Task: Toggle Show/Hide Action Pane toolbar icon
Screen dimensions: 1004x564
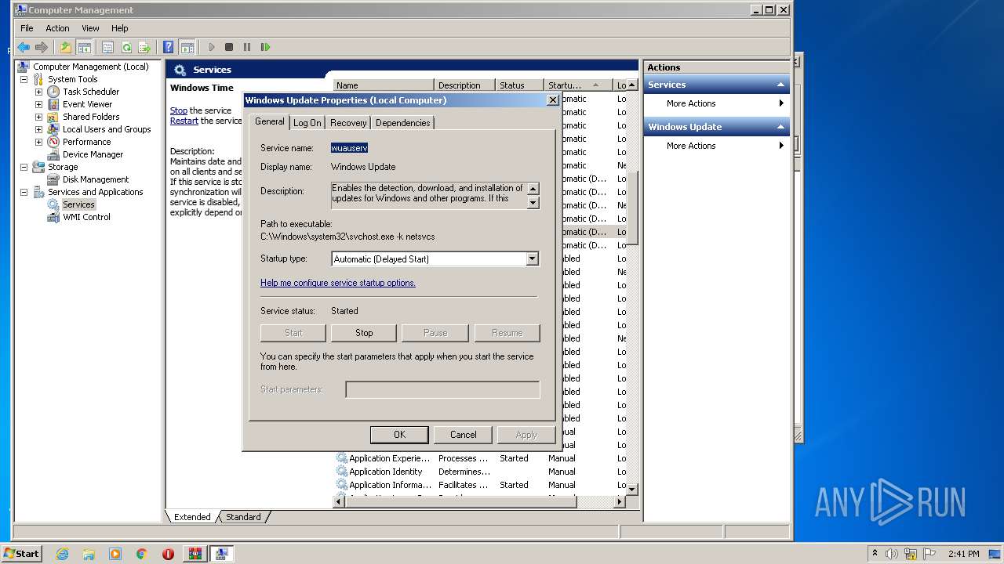Action: 187,47
